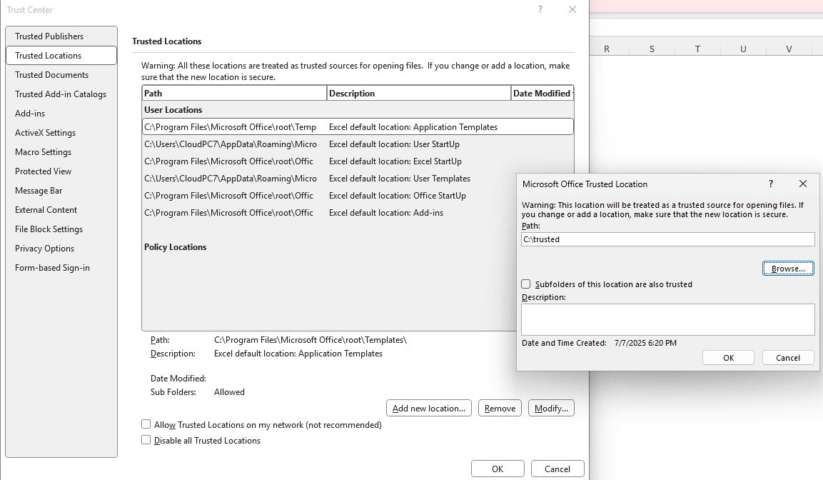Sort by Description column header
Screen dimensions: 823x480
tap(419, 93)
